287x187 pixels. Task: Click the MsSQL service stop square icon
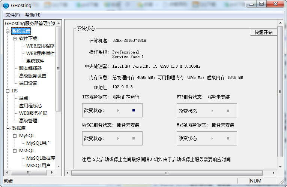(x=228, y=138)
